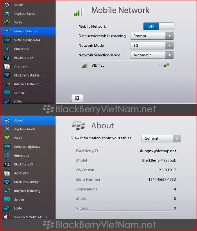Viewport: 197px width, 231px height.
Task: Select Mobile Network in the sidebar menu
Action: [x=28, y=31]
